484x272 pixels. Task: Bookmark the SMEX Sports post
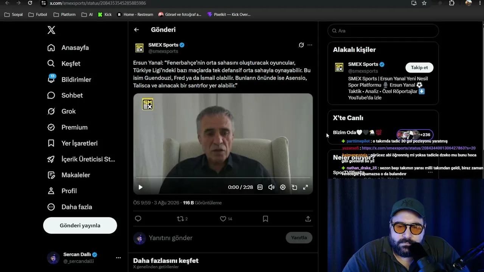265,219
